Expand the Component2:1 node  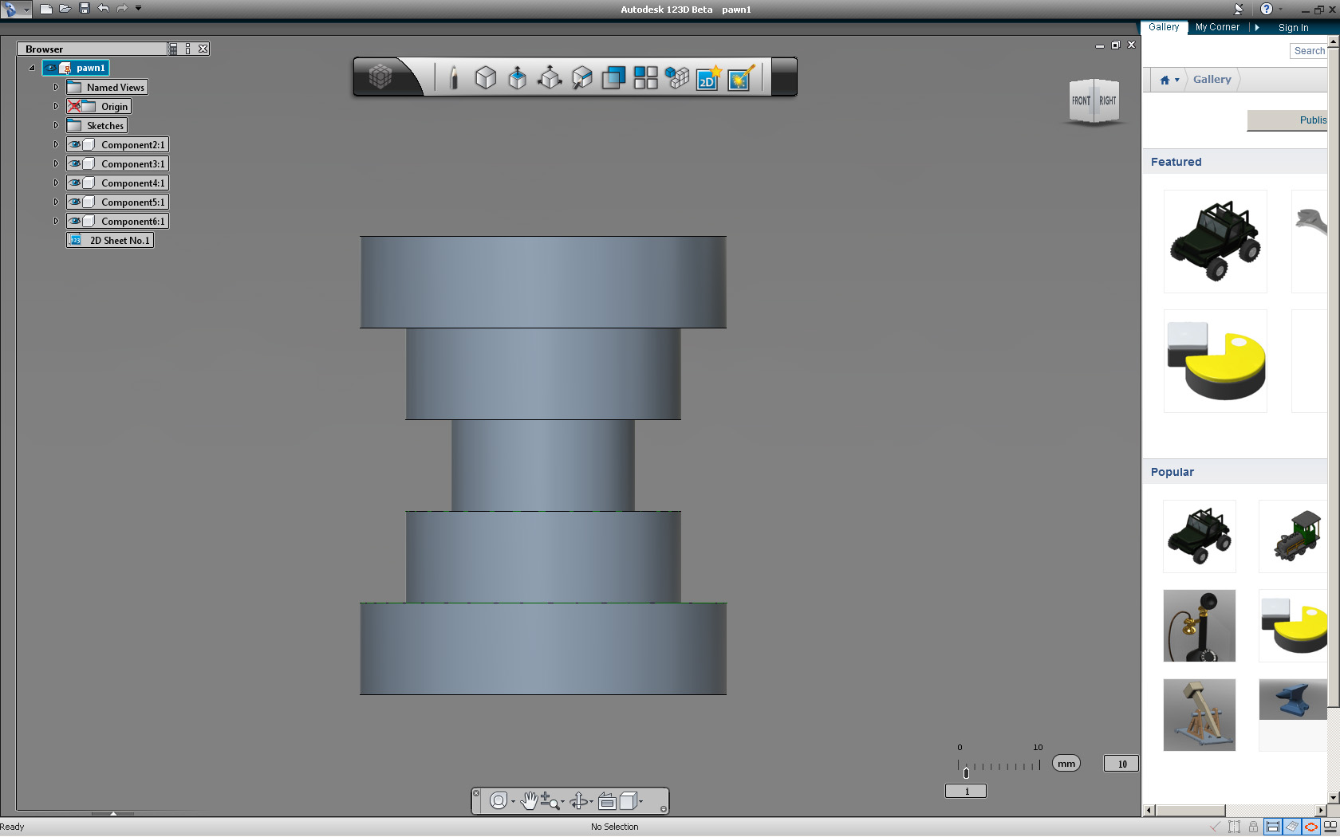[56, 144]
